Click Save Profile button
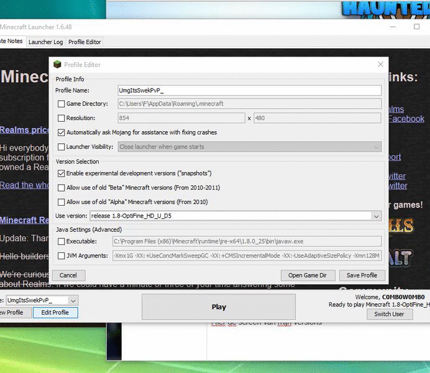 [362, 275]
